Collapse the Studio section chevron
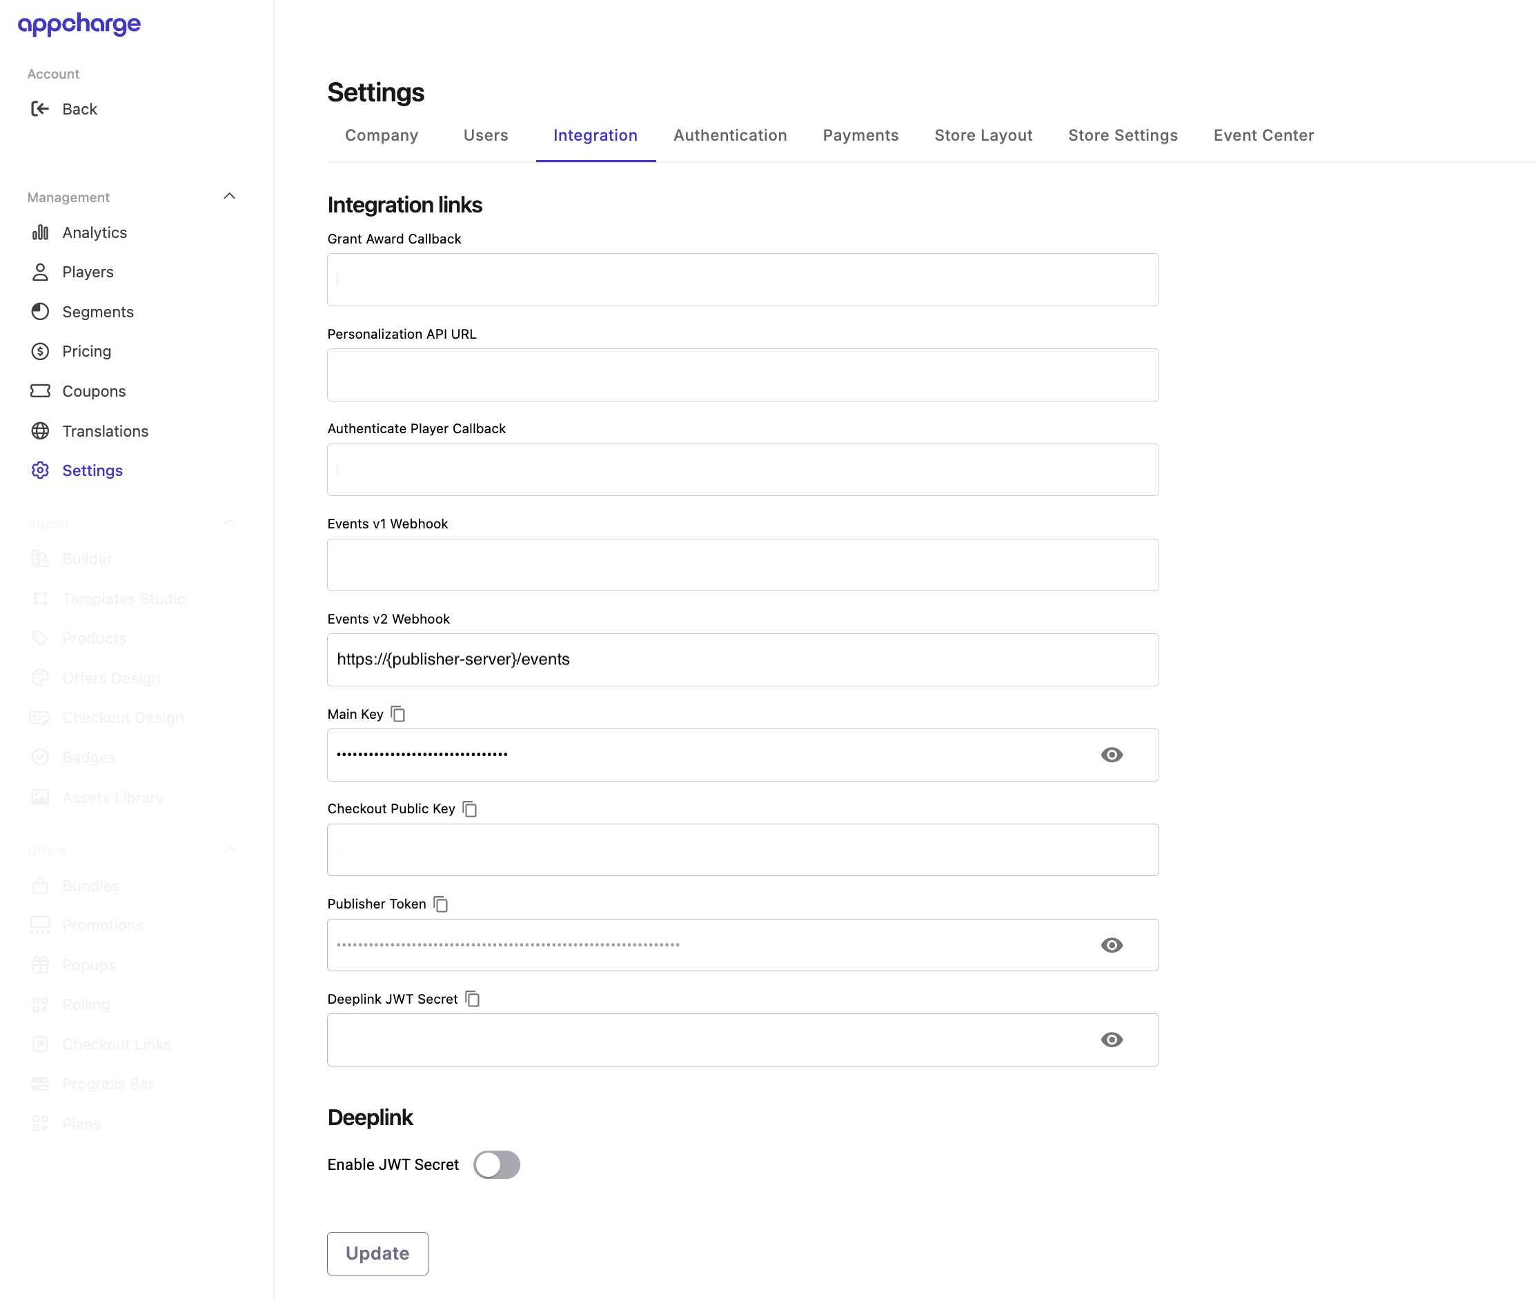The width and height of the screenshot is (1536, 1301). point(230,523)
